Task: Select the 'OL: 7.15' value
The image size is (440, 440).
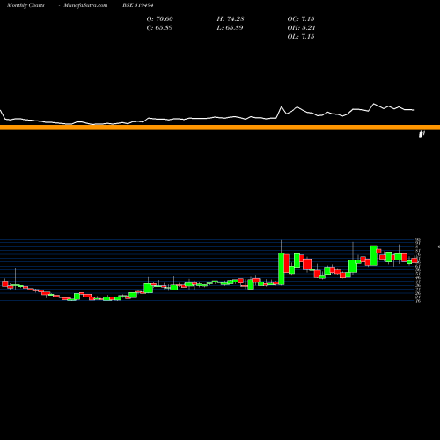Action: [x=301, y=37]
